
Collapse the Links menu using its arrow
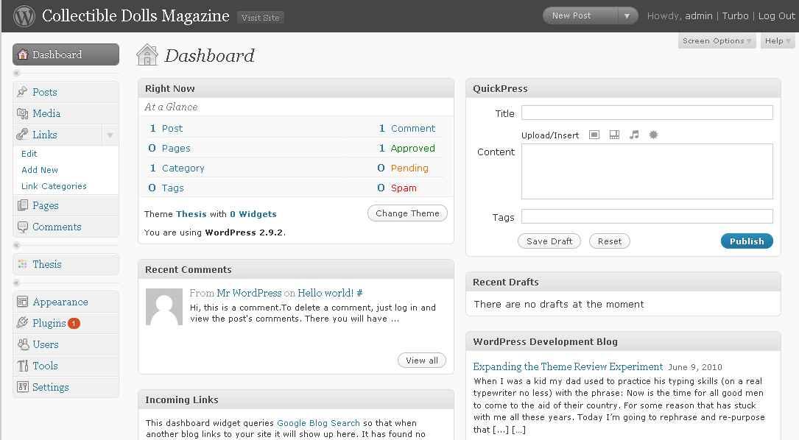tap(110, 135)
